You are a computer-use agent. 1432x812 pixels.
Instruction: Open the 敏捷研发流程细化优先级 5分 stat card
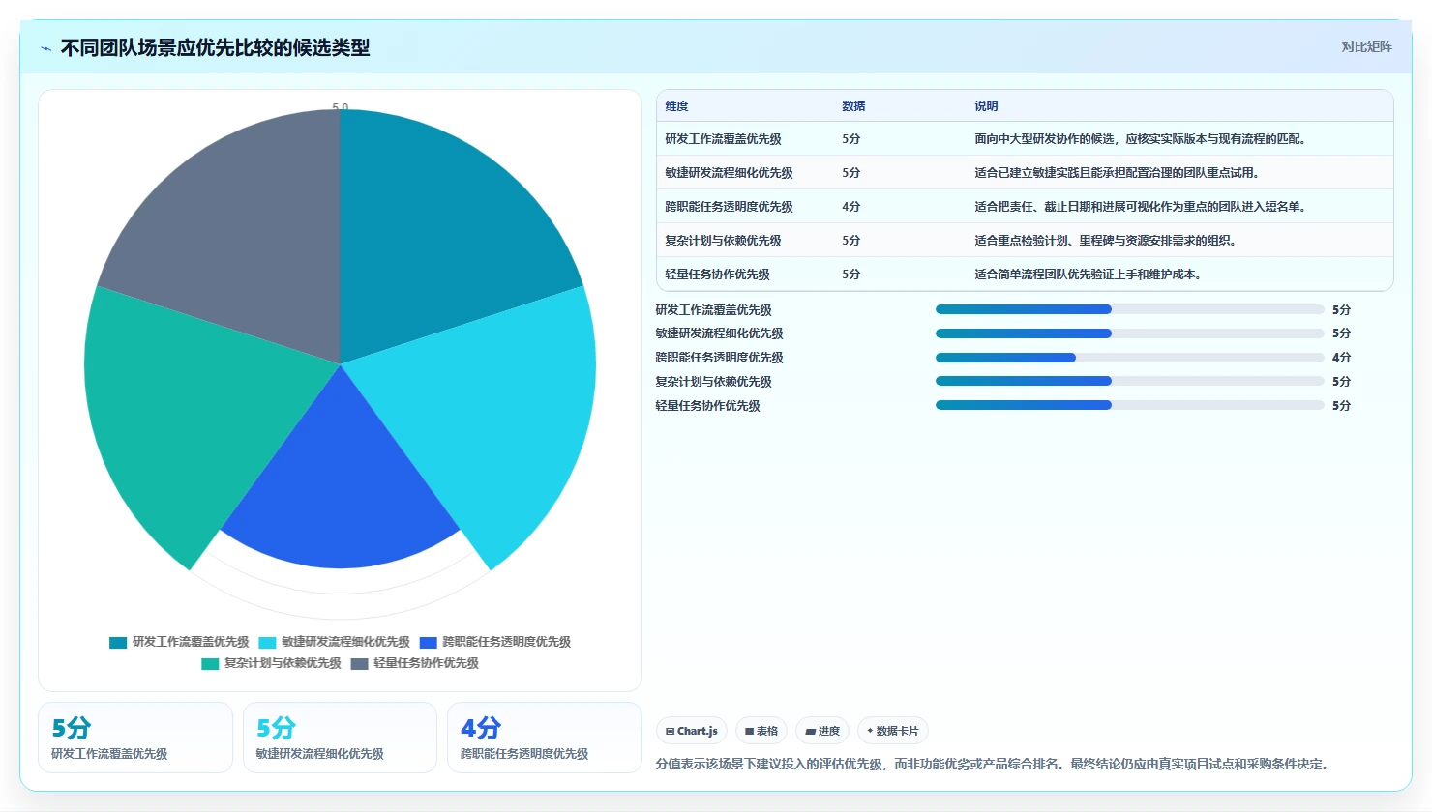[x=340, y=738]
